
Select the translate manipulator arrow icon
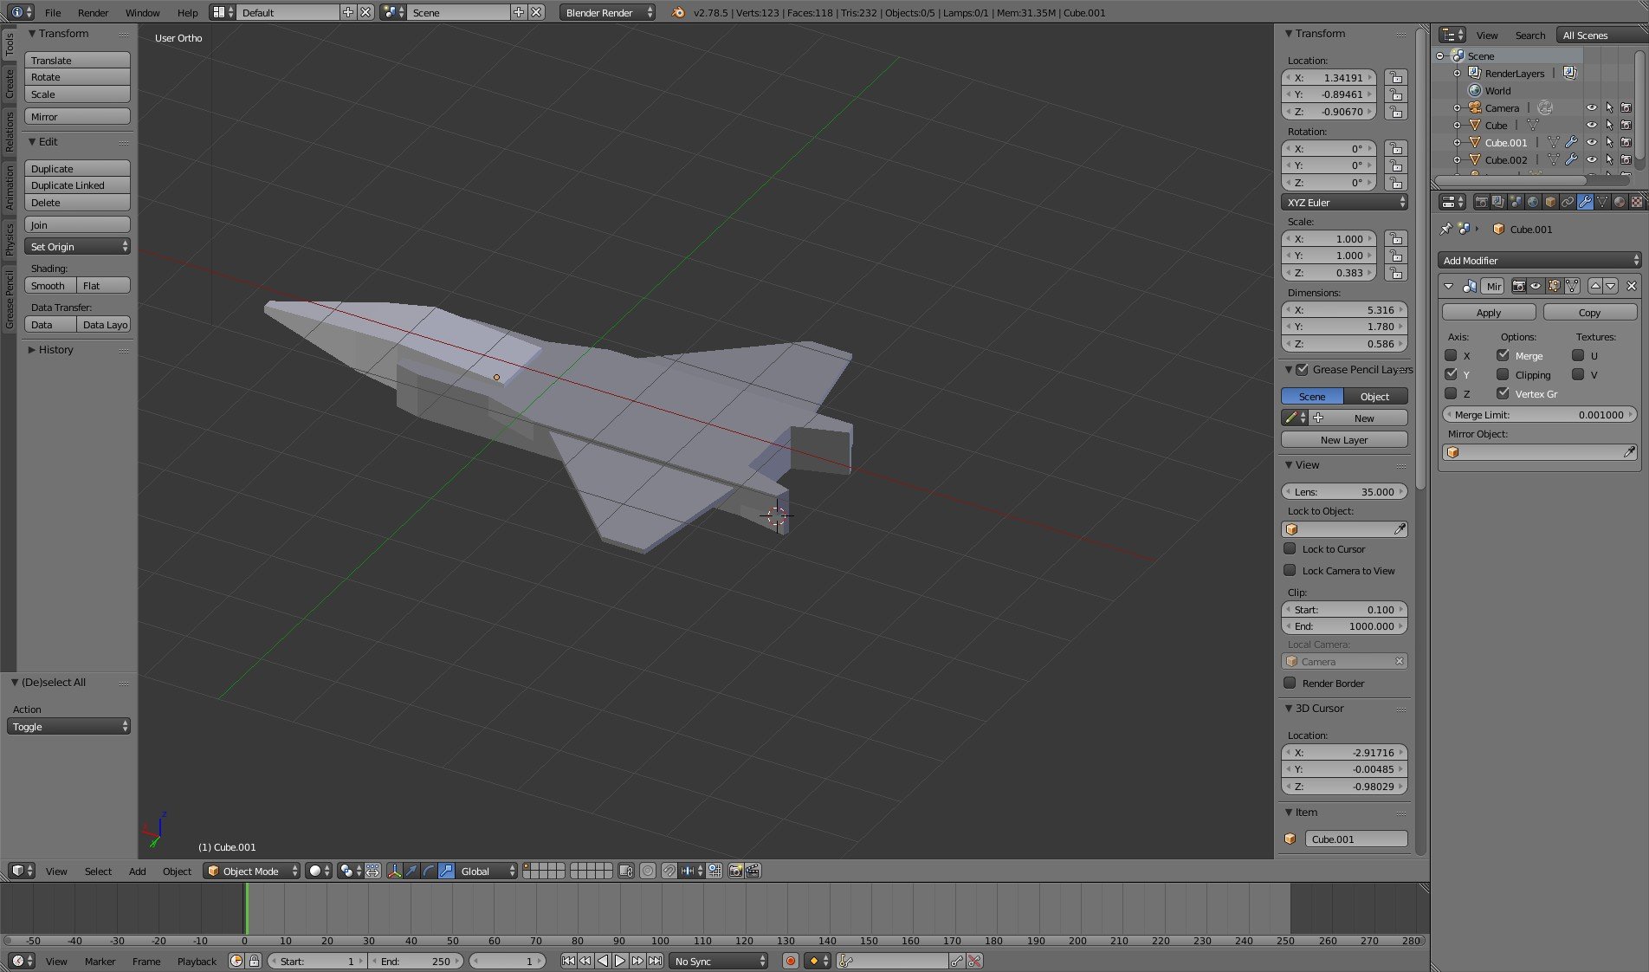(x=411, y=871)
